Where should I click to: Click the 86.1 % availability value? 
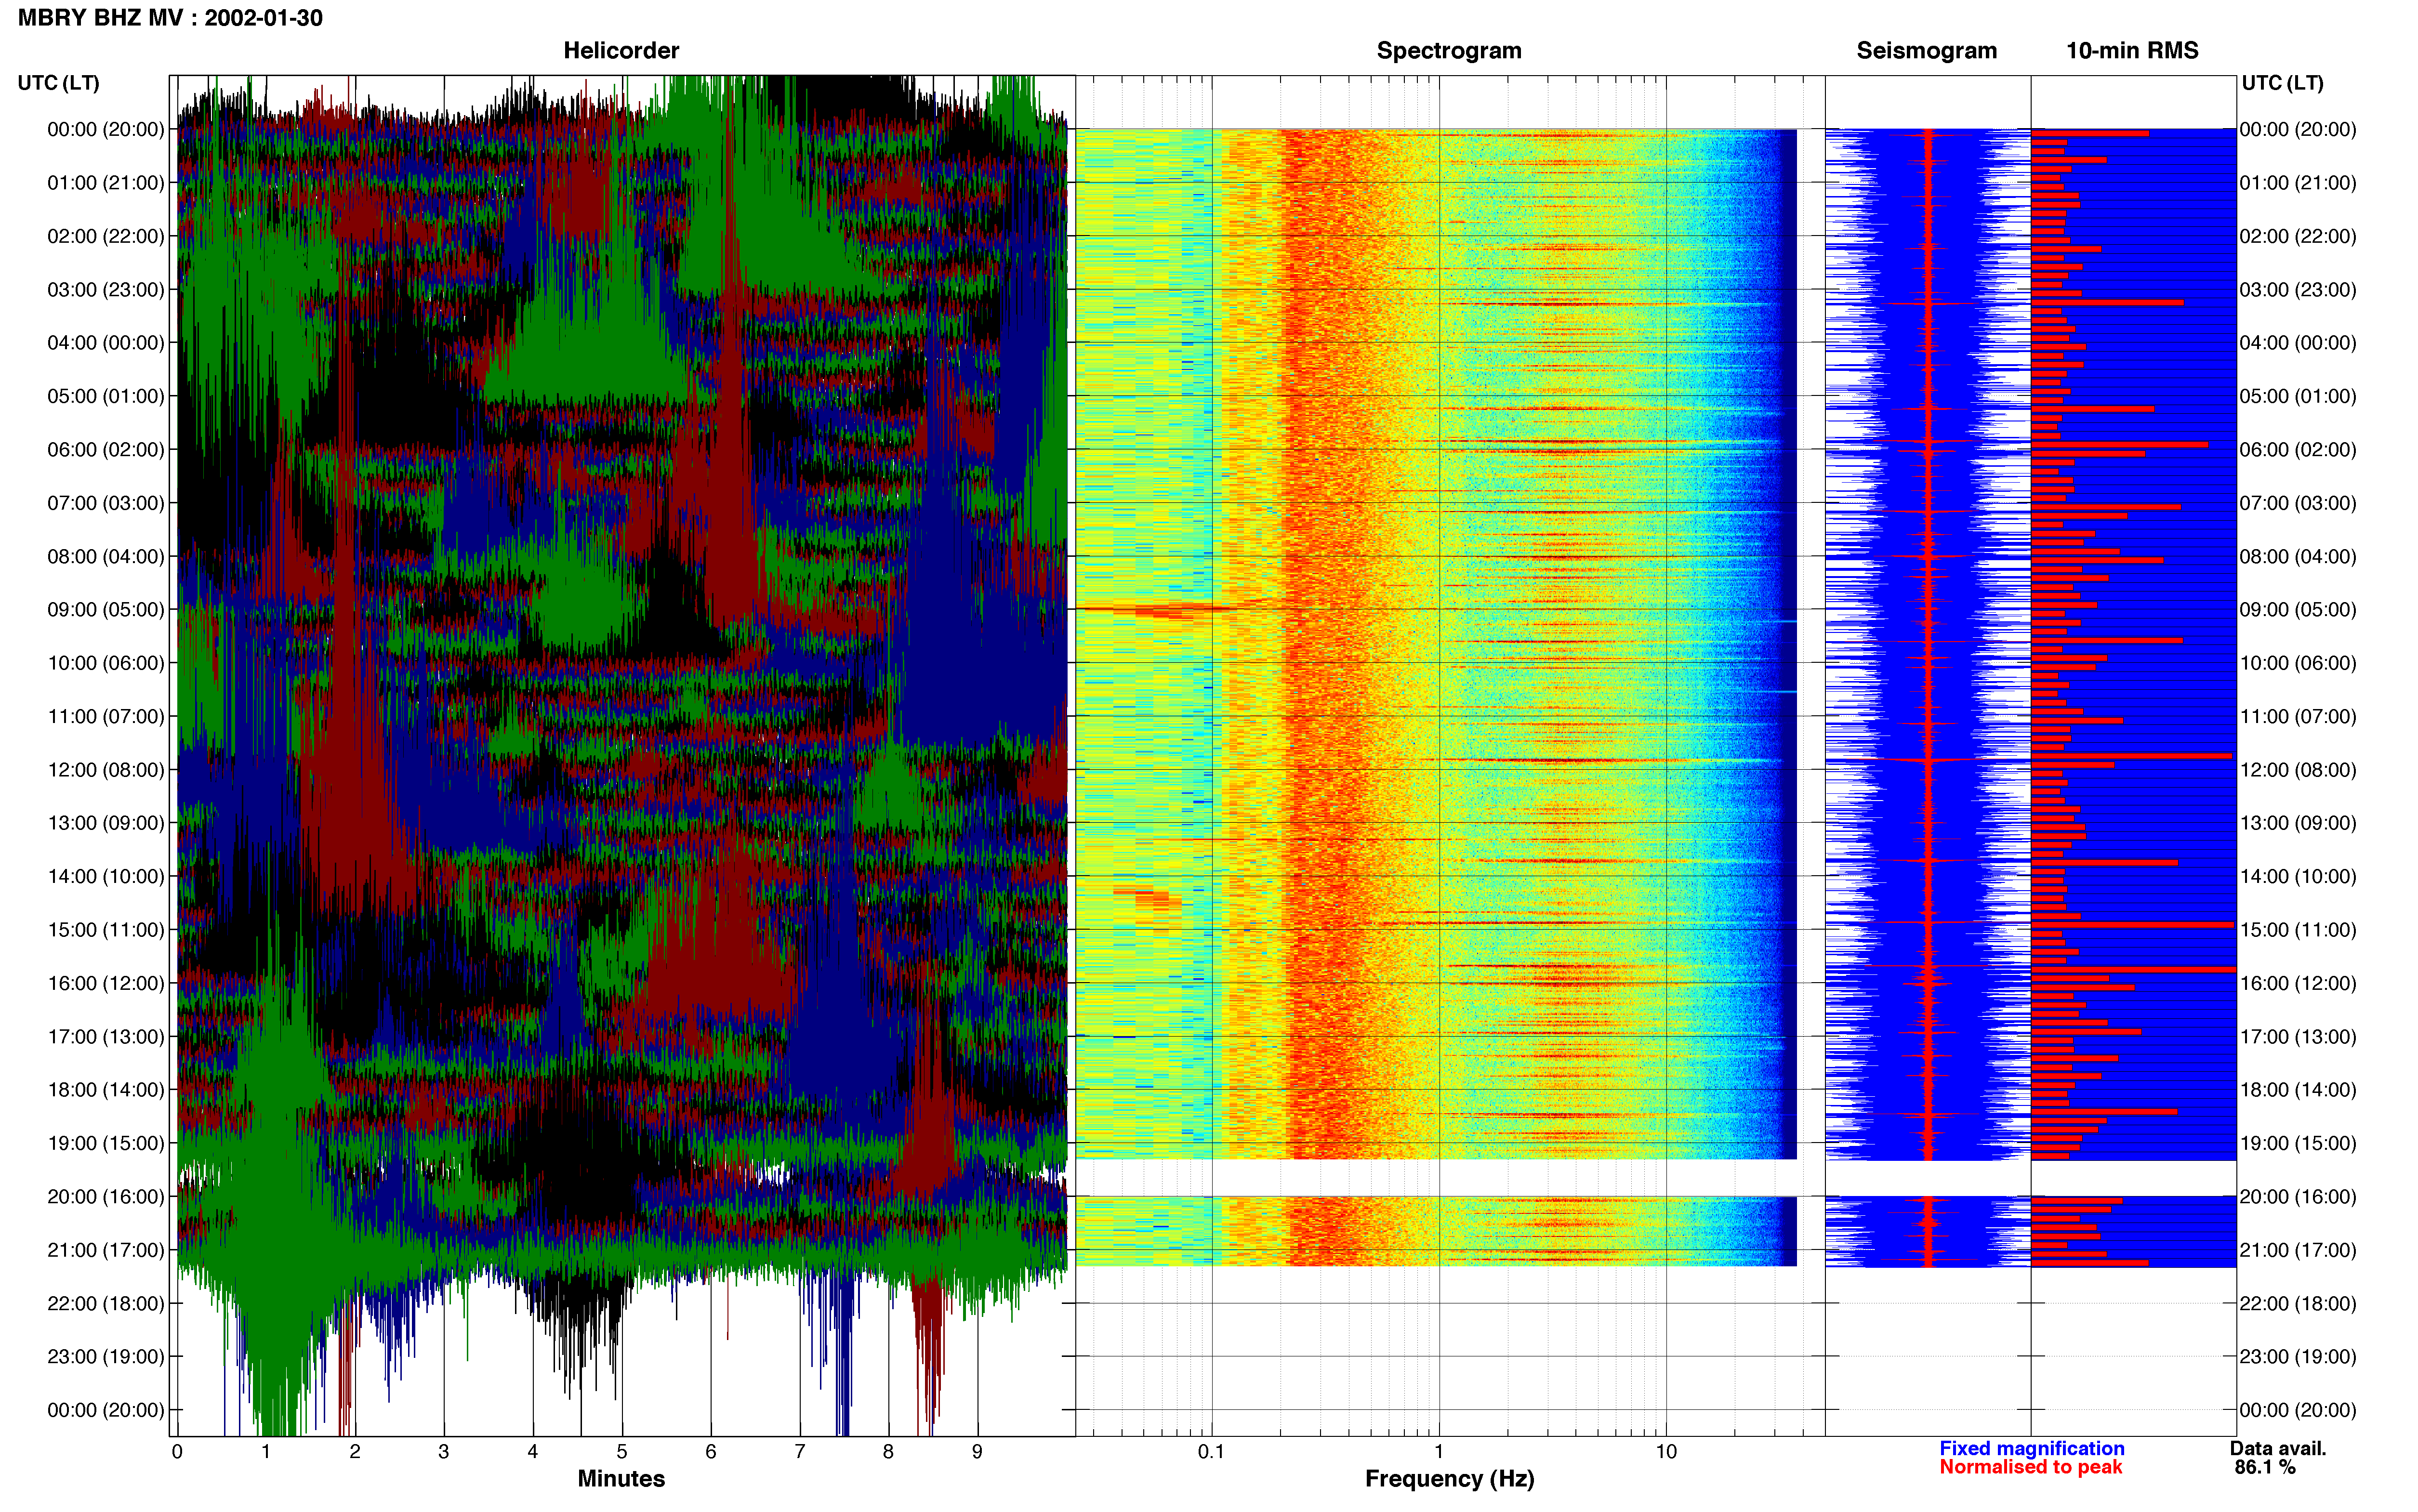click(2265, 1467)
